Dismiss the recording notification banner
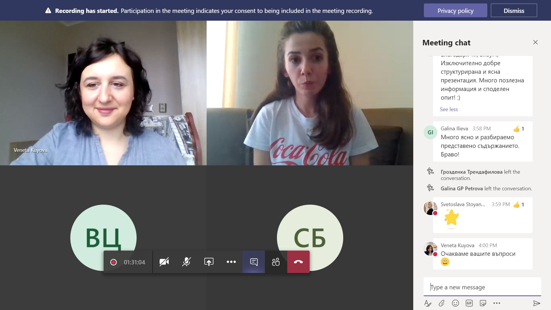The width and height of the screenshot is (551, 310). click(514, 11)
